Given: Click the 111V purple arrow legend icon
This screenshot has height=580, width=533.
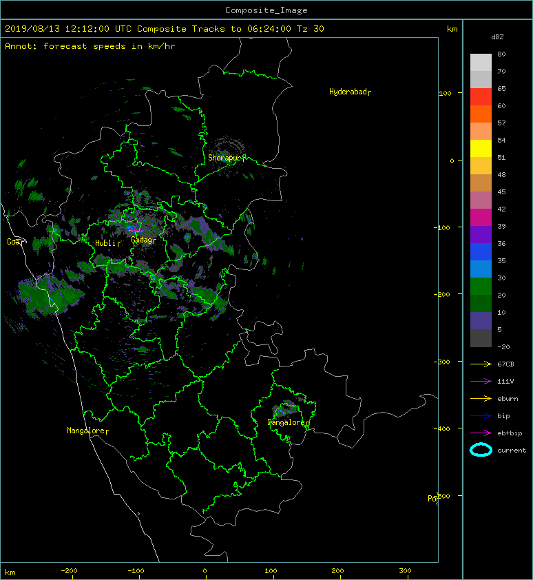Looking at the screenshot, I should tap(481, 381).
